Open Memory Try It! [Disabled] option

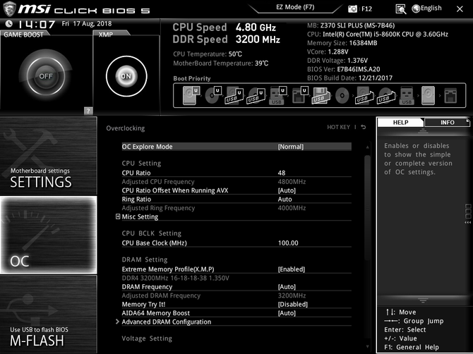(292, 305)
